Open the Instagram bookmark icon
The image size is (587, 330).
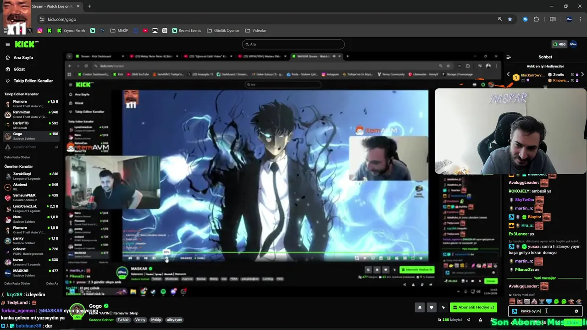coord(40,31)
